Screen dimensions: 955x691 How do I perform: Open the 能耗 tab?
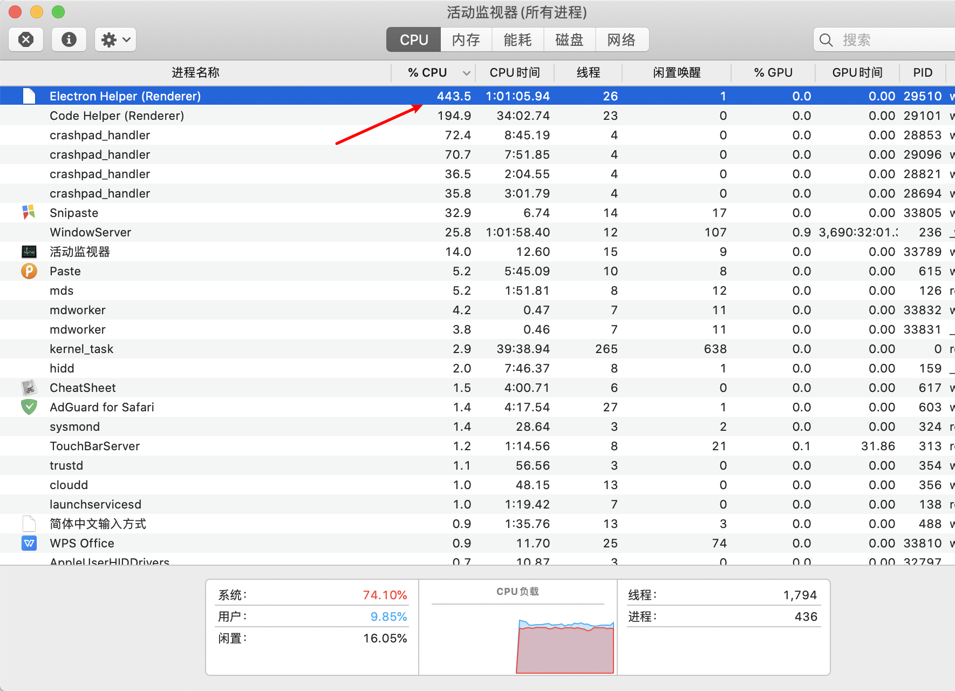pos(517,39)
